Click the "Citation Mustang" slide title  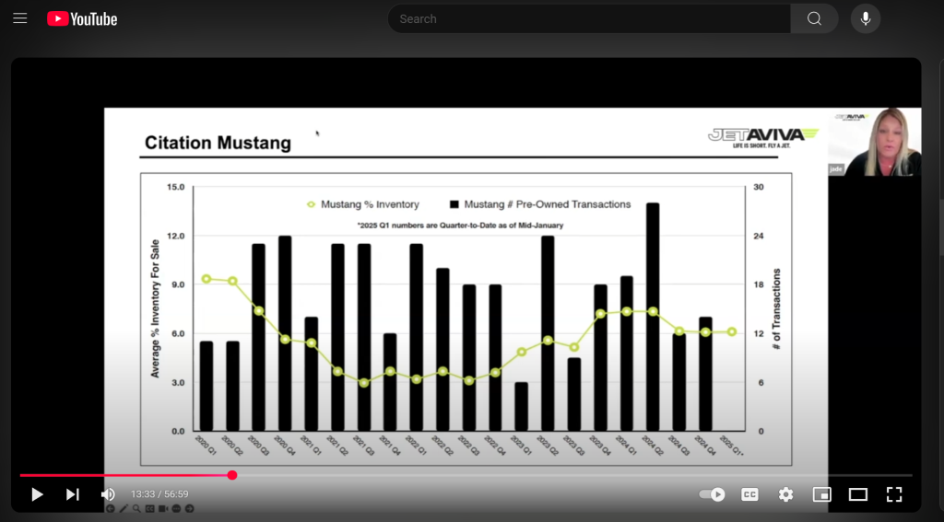tap(218, 143)
